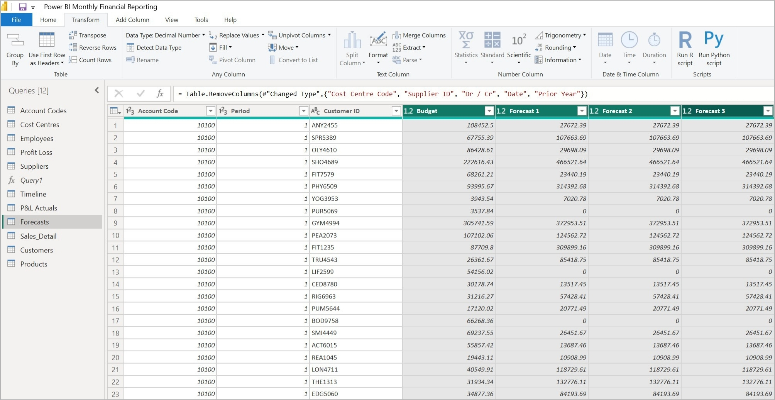Screen dimensions: 775x400
Task: Cancel formula edit with X button
Action: pyautogui.click(x=119, y=93)
